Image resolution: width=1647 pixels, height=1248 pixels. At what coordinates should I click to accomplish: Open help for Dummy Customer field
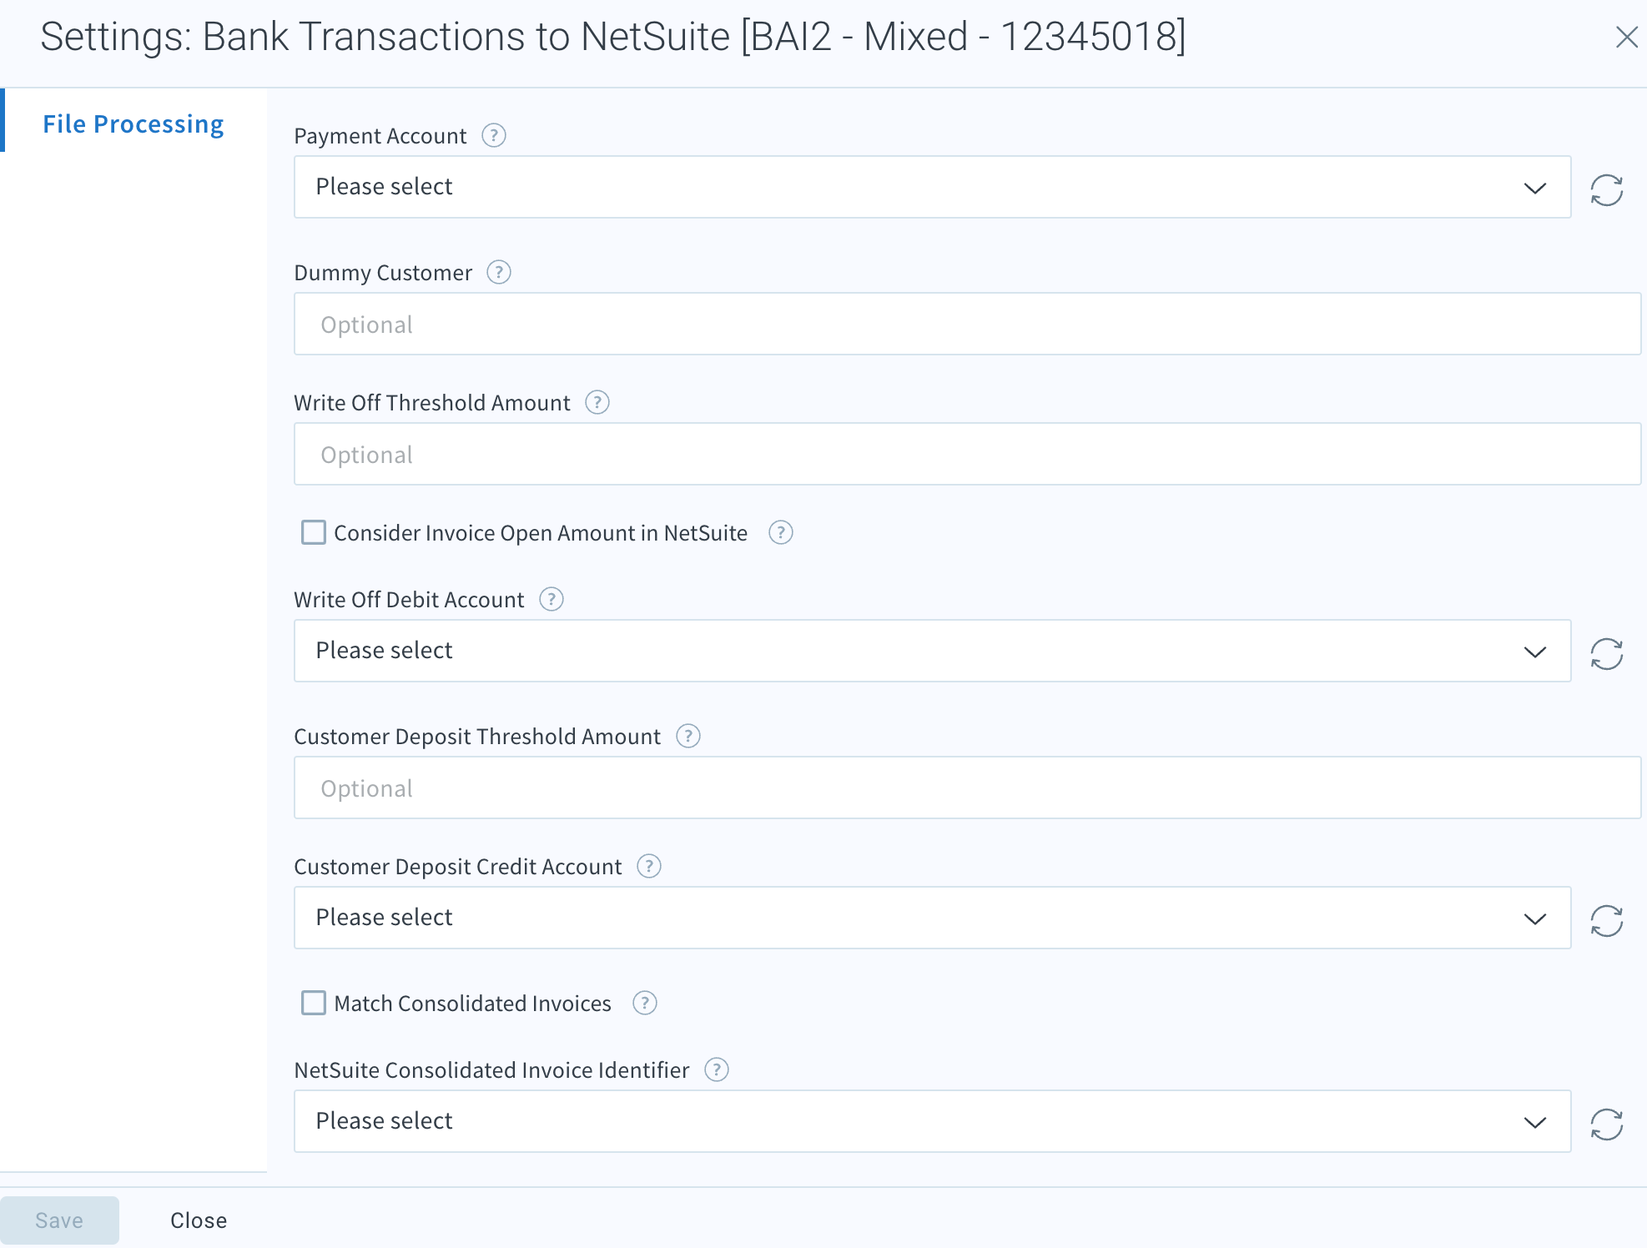pyautogui.click(x=499, y=272)
